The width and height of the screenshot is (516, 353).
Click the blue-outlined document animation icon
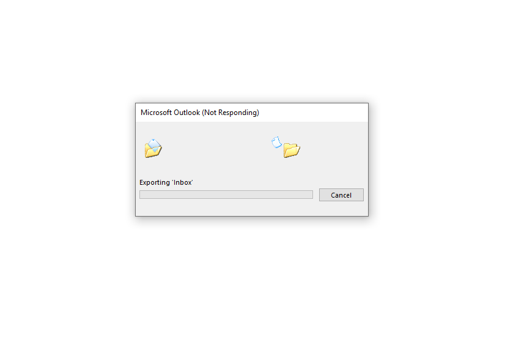coord(276,143)
